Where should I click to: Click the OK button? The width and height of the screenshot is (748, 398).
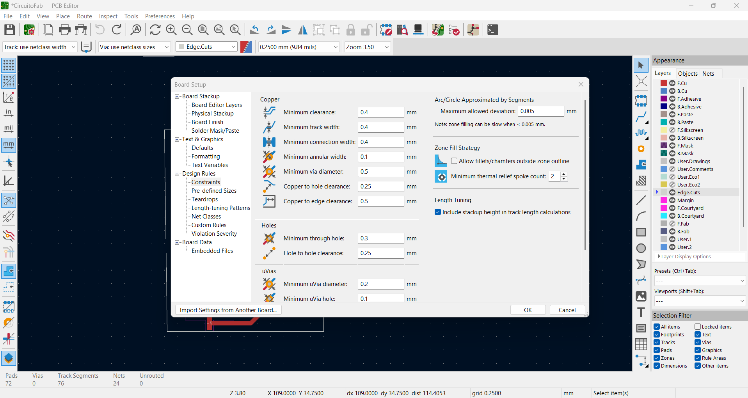coord(528,310)
